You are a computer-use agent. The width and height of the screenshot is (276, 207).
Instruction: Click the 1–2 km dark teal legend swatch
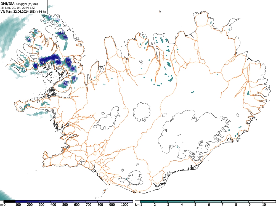(147, 201)
